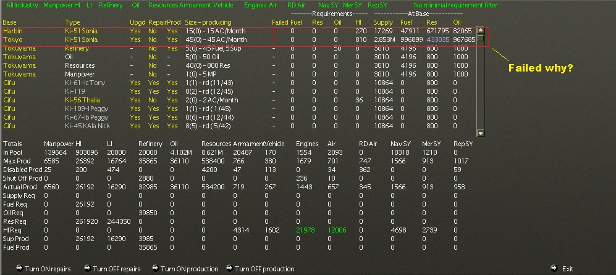Click the Tokuyama Manpower type cell
Viewport: 616px width, 275px height.
[80, 74]
